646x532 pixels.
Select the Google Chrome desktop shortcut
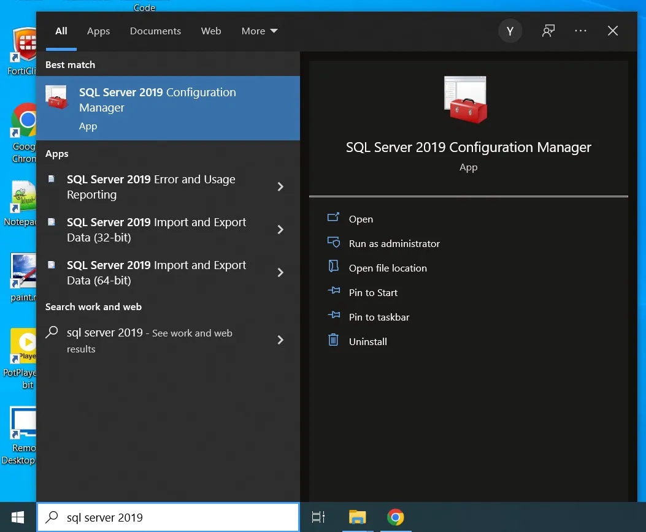click(x=23, y=133)
